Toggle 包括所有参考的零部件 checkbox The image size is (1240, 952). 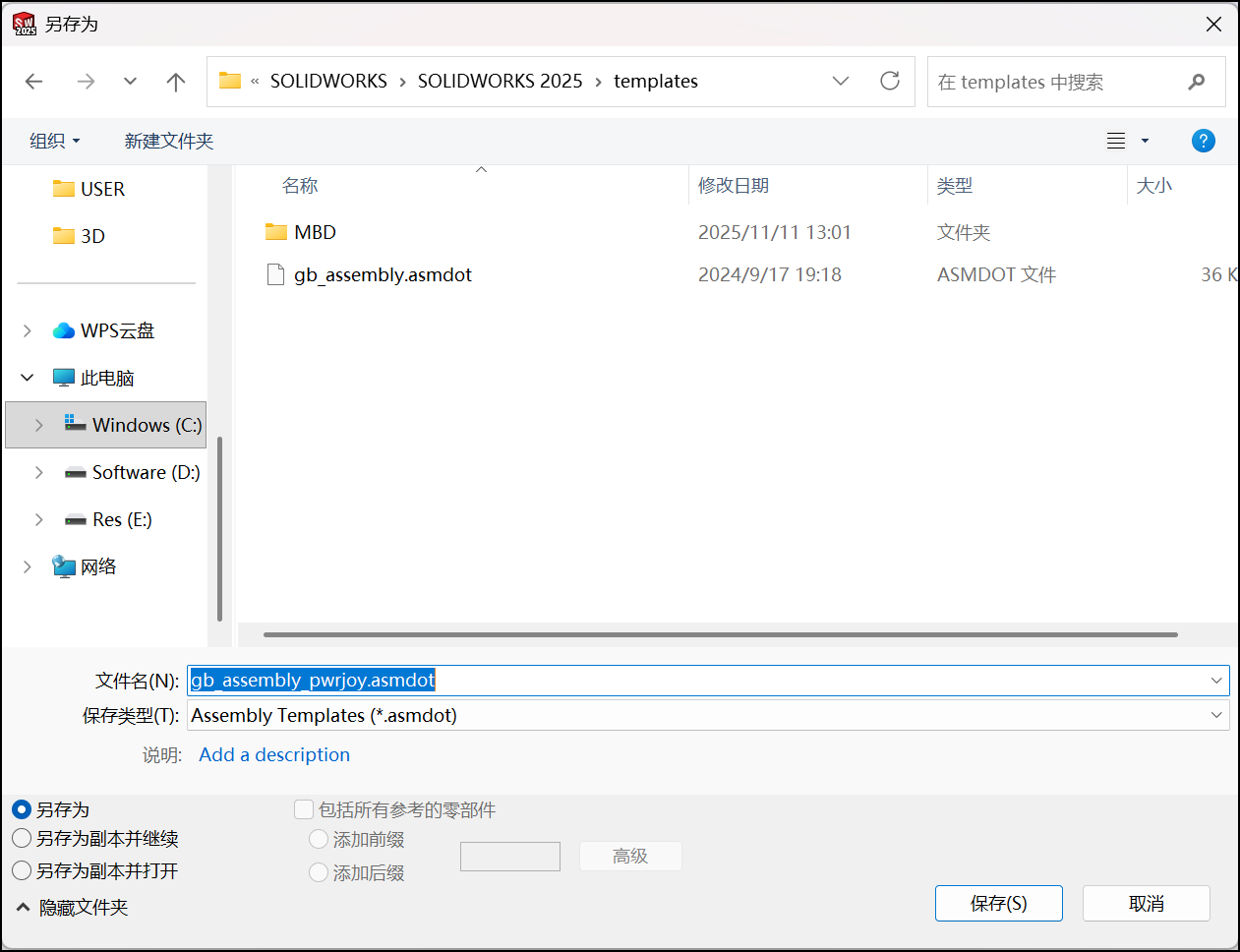pyautogui.click(x=304, y=809)
